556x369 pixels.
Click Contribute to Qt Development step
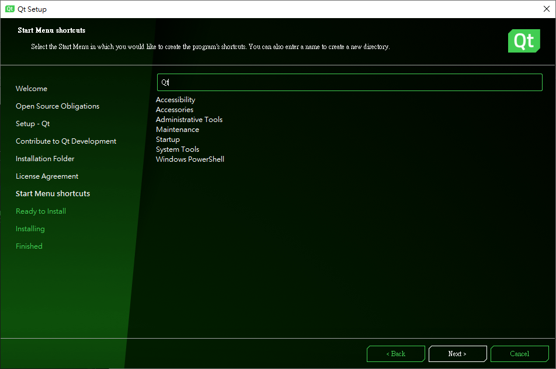[x=66, y=141]
